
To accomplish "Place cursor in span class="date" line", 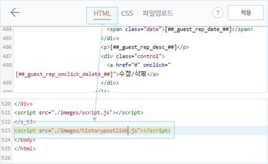I will (x=180, y=29).
